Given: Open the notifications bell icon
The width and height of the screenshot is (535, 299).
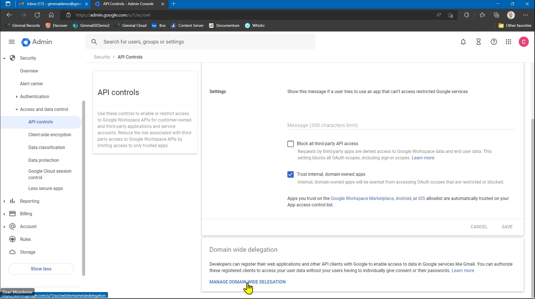Looking at the screenshot, I should click(463, 42).
